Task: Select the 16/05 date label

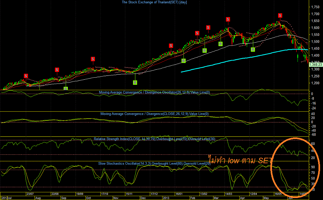Action: point(278,194)
